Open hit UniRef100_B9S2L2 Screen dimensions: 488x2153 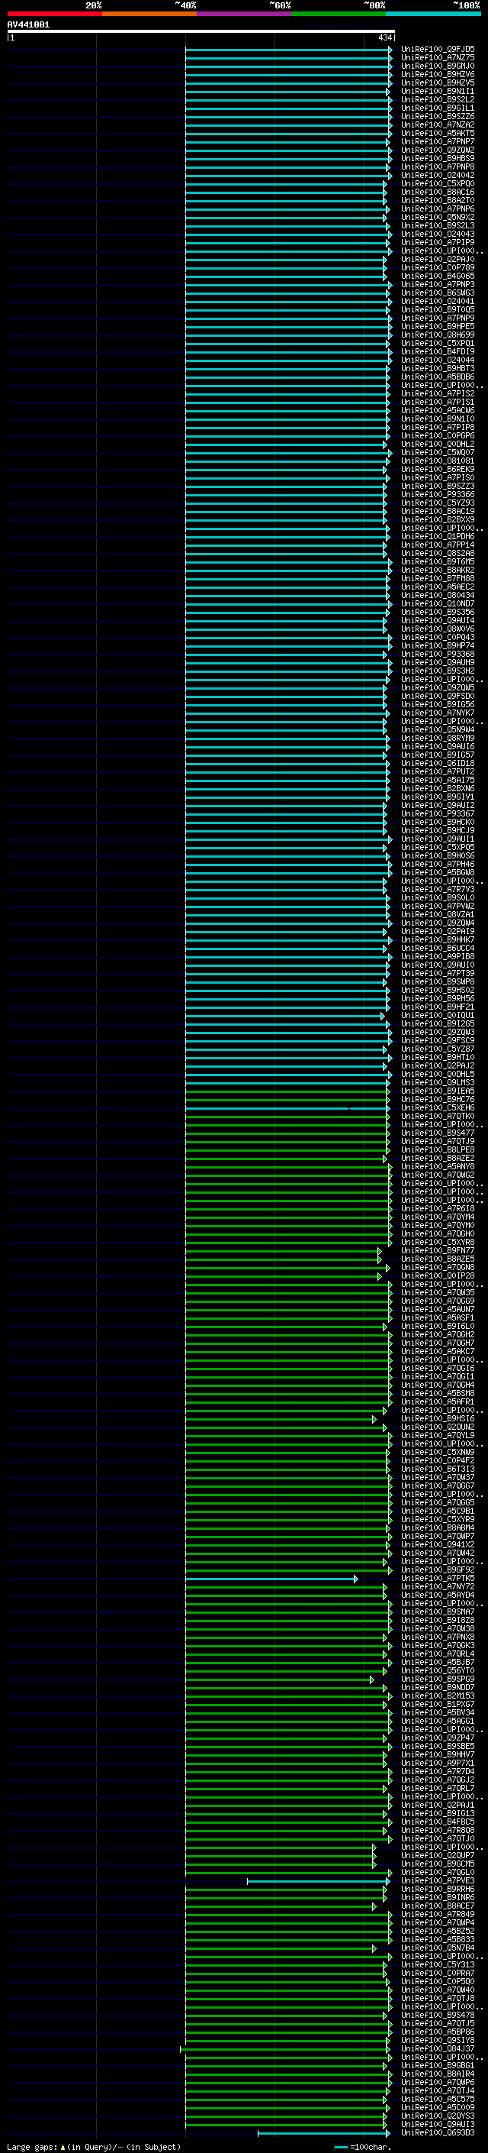pyautogui.click(x=438, y=99)
